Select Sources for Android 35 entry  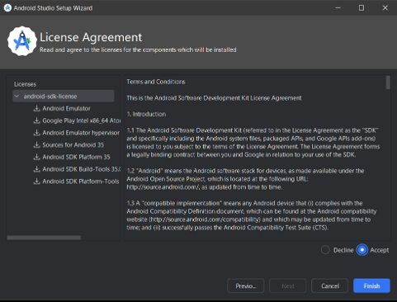[x=73, y=144]
